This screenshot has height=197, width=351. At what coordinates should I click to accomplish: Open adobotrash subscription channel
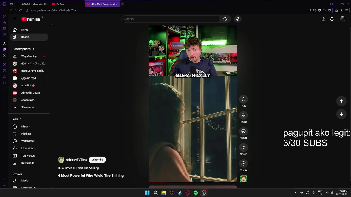tap(29, 100)
